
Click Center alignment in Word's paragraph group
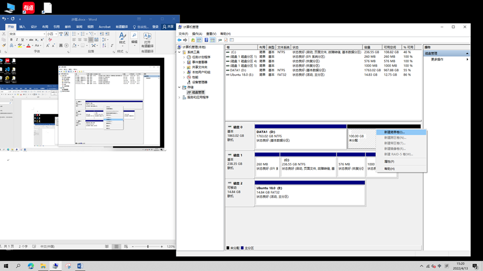80,40
